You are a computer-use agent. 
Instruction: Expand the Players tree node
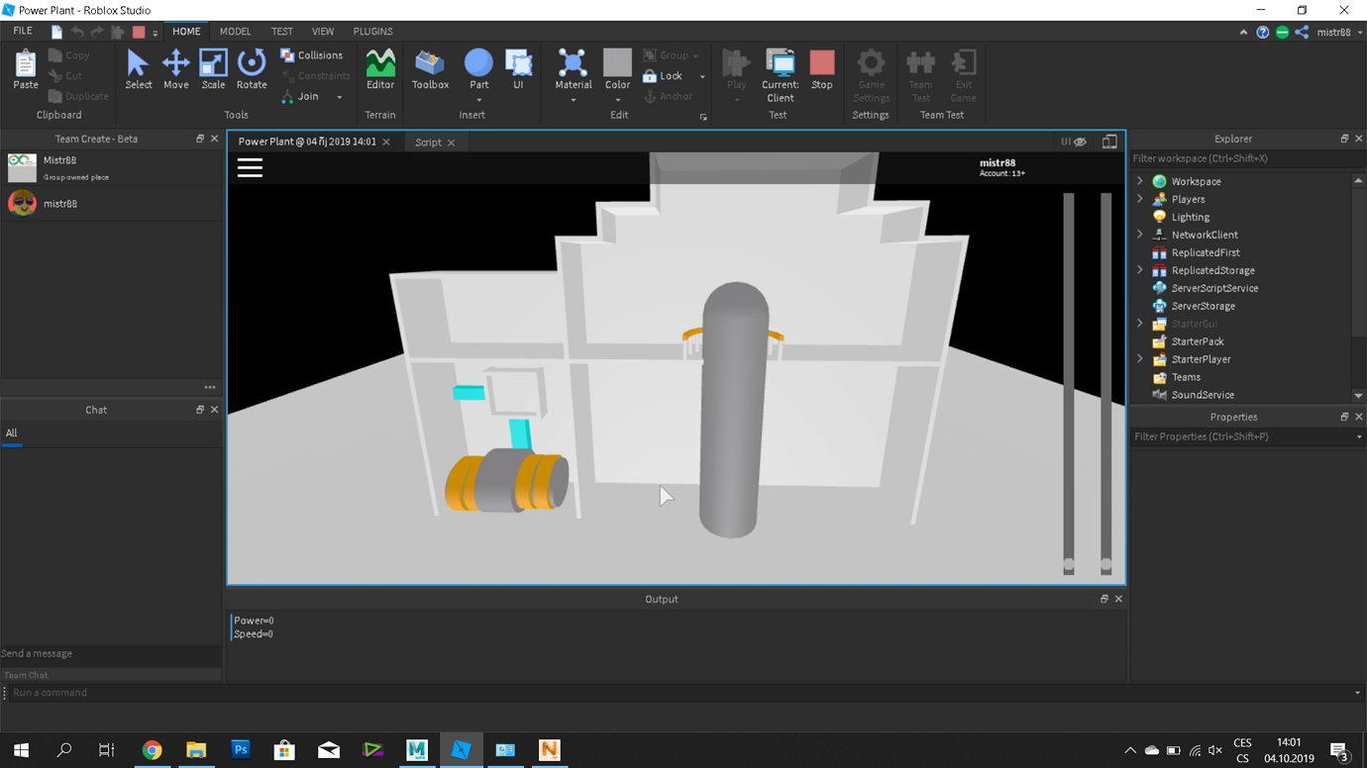[1140, 199]
